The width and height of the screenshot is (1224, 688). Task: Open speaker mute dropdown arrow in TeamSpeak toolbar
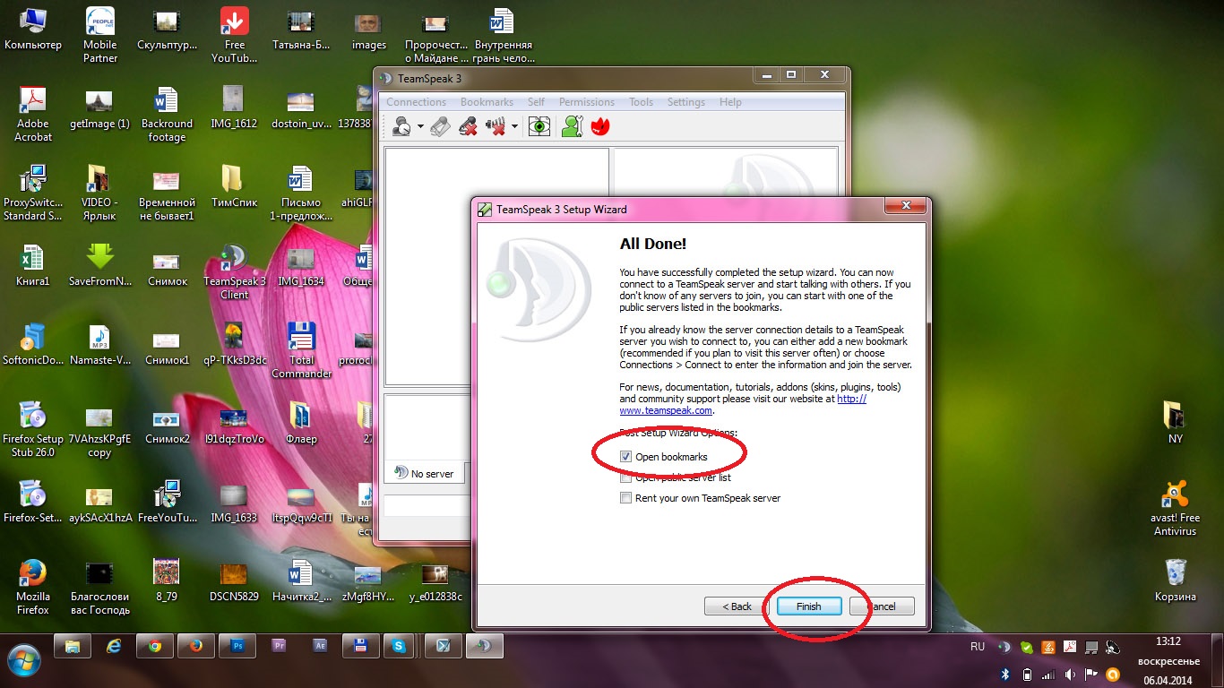coord(514,127)
